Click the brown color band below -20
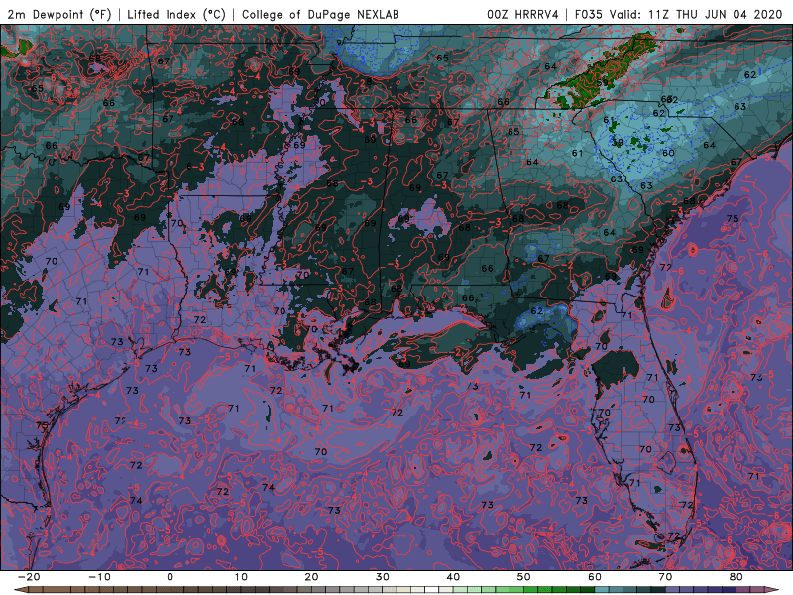The image size is (793, 595). pyautogui.click(x=36, y=590)
